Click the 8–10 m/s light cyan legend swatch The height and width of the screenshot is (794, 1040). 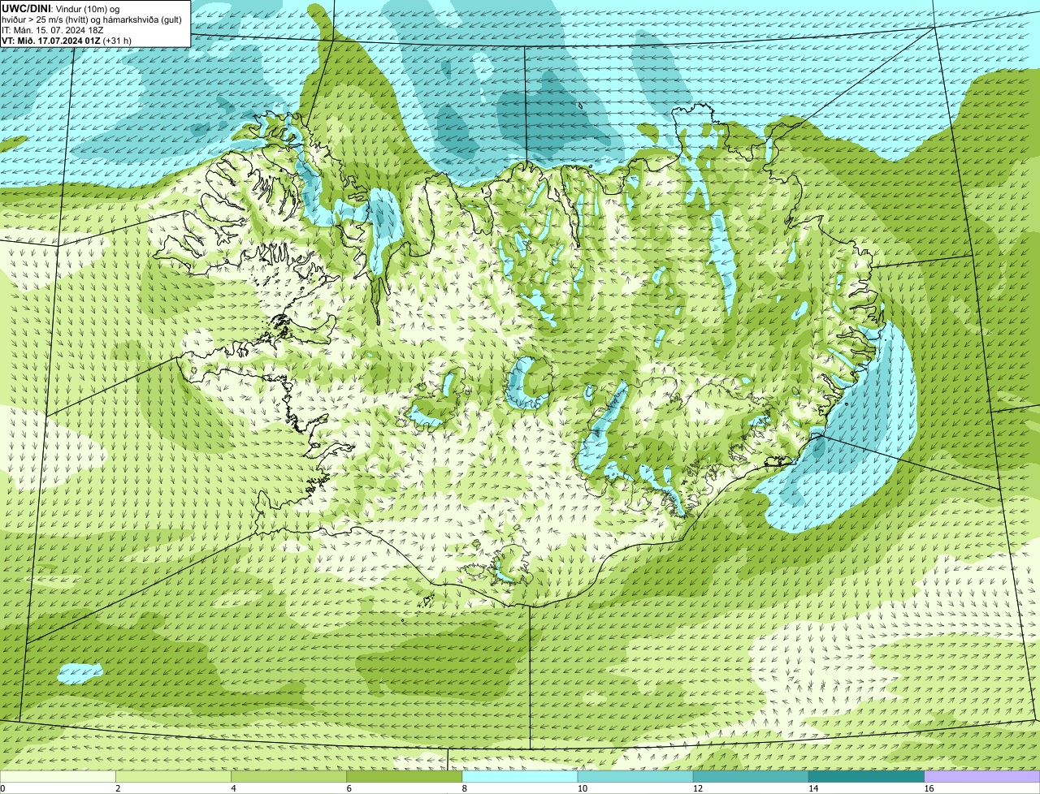[x=520, y=777]
